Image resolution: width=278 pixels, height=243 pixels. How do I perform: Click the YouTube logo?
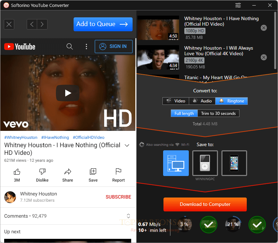coord(20,47)
